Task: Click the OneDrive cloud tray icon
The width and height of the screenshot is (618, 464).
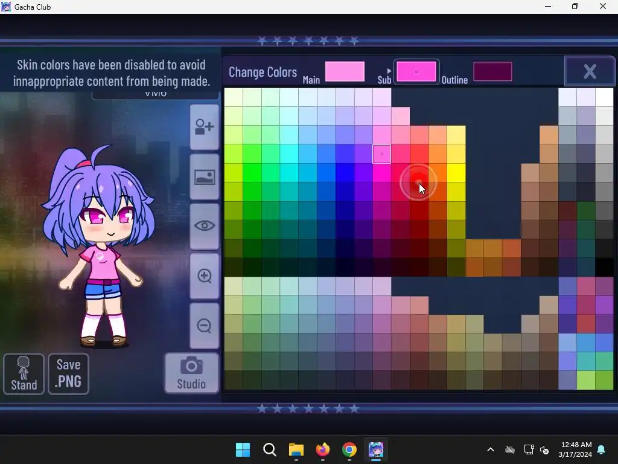Action: coord(510,449)
